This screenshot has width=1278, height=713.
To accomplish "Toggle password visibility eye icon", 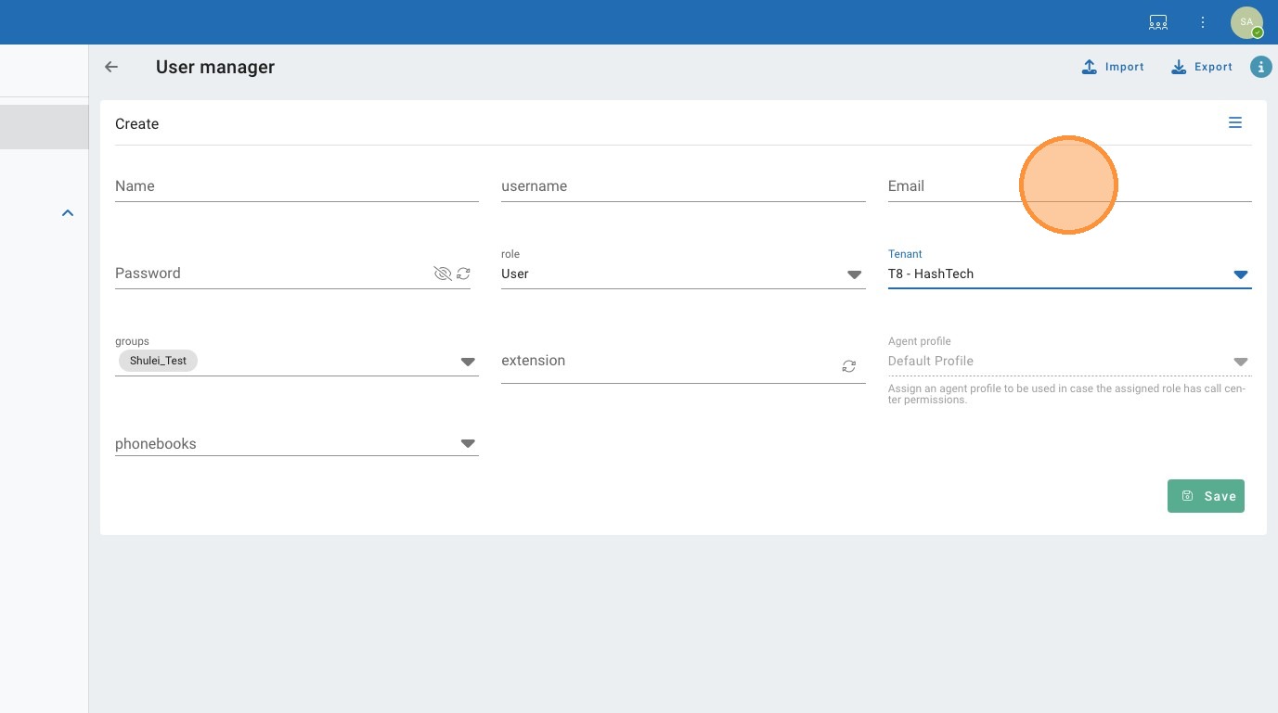I will coord(442,274).
